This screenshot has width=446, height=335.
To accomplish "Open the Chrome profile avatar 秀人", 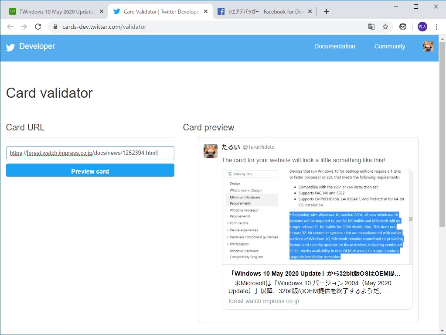I will pos(421,27).
